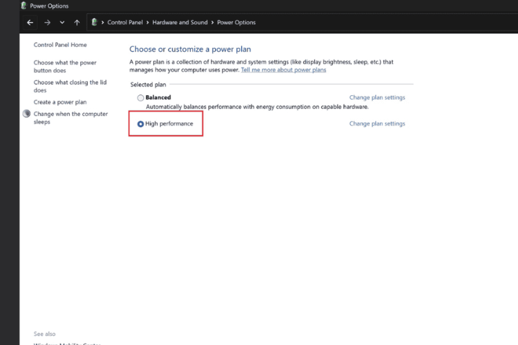The height and width of the screenshot is (345, 518).
Task: Click the moon icon beside sleep settings link
Action: coord(26,114)
